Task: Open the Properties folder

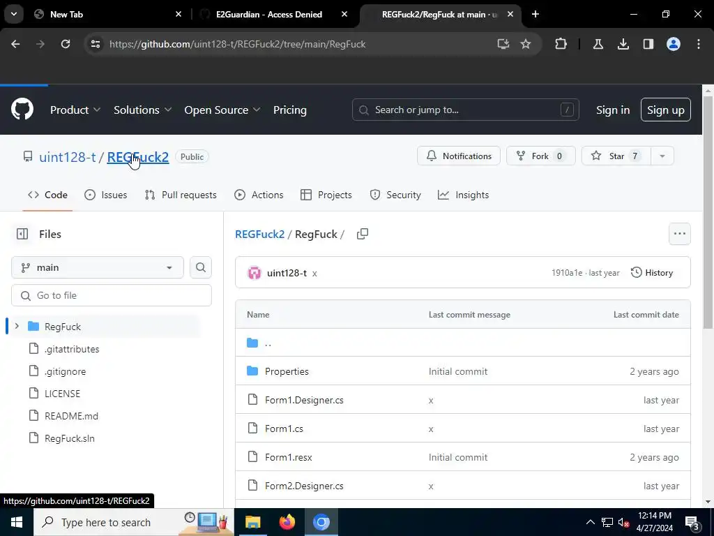Action: click(x=287, y=371)
